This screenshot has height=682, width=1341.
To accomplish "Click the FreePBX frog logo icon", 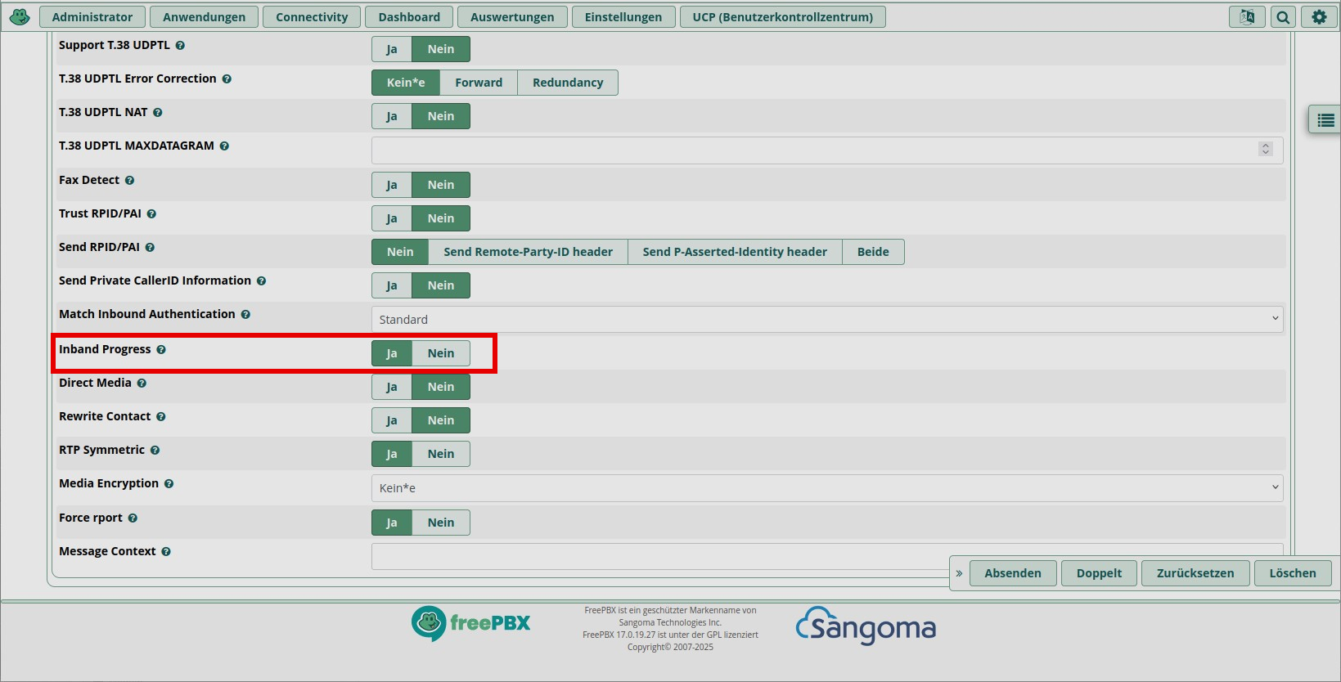I will point(20,16).
